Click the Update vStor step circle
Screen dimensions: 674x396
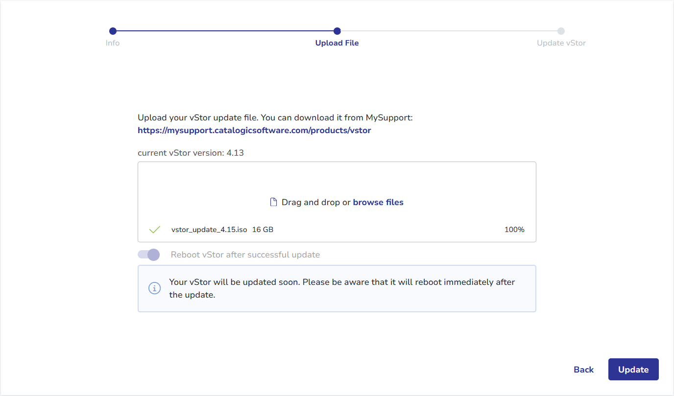[x=561, y=31]
